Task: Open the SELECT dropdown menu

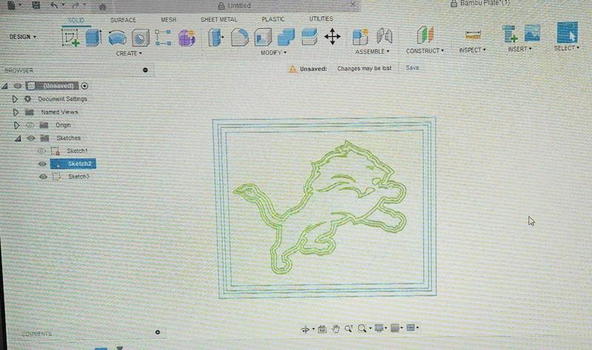Action: coord(566,48)
